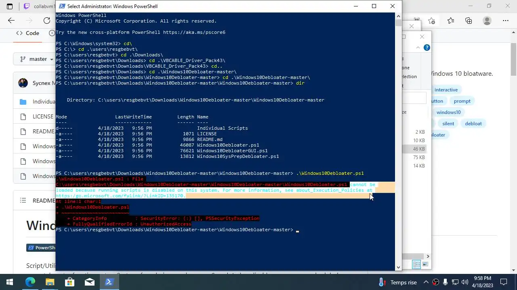Switch Explorer to large icons view

(425, 265)
